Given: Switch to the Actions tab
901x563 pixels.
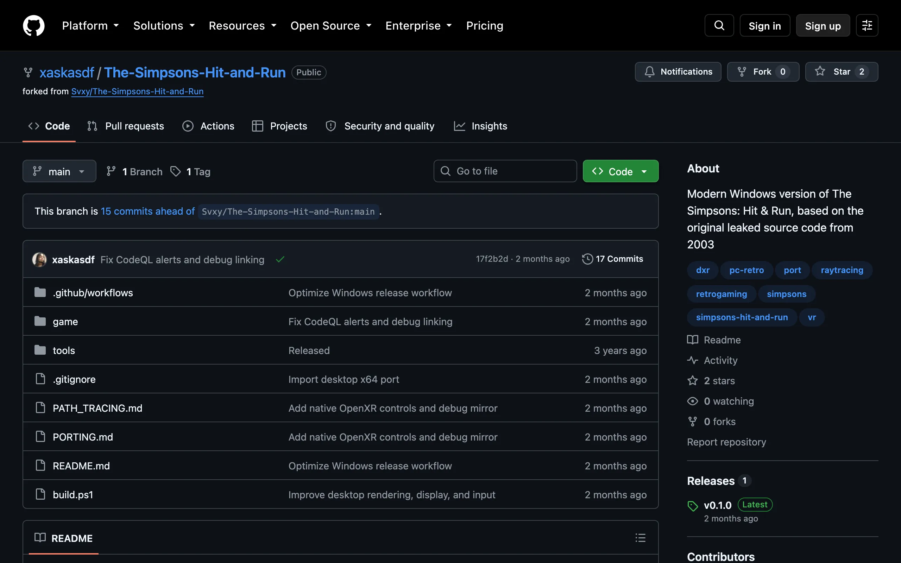Looking at the screenshot, I should [208, 126].
